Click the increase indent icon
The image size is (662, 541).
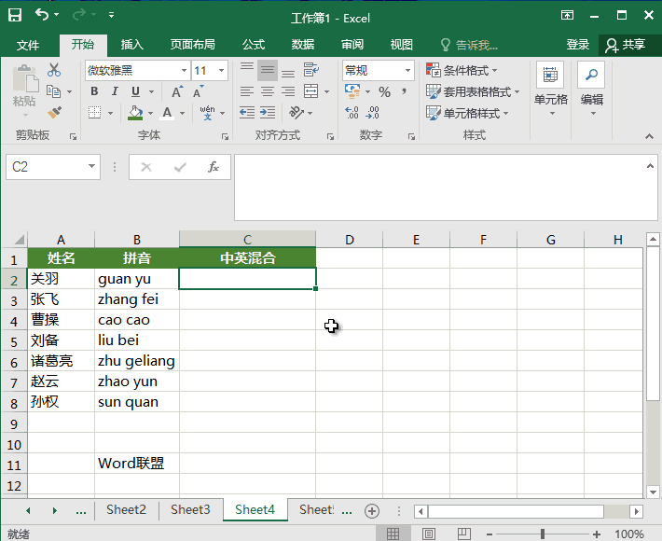point(268,113)
